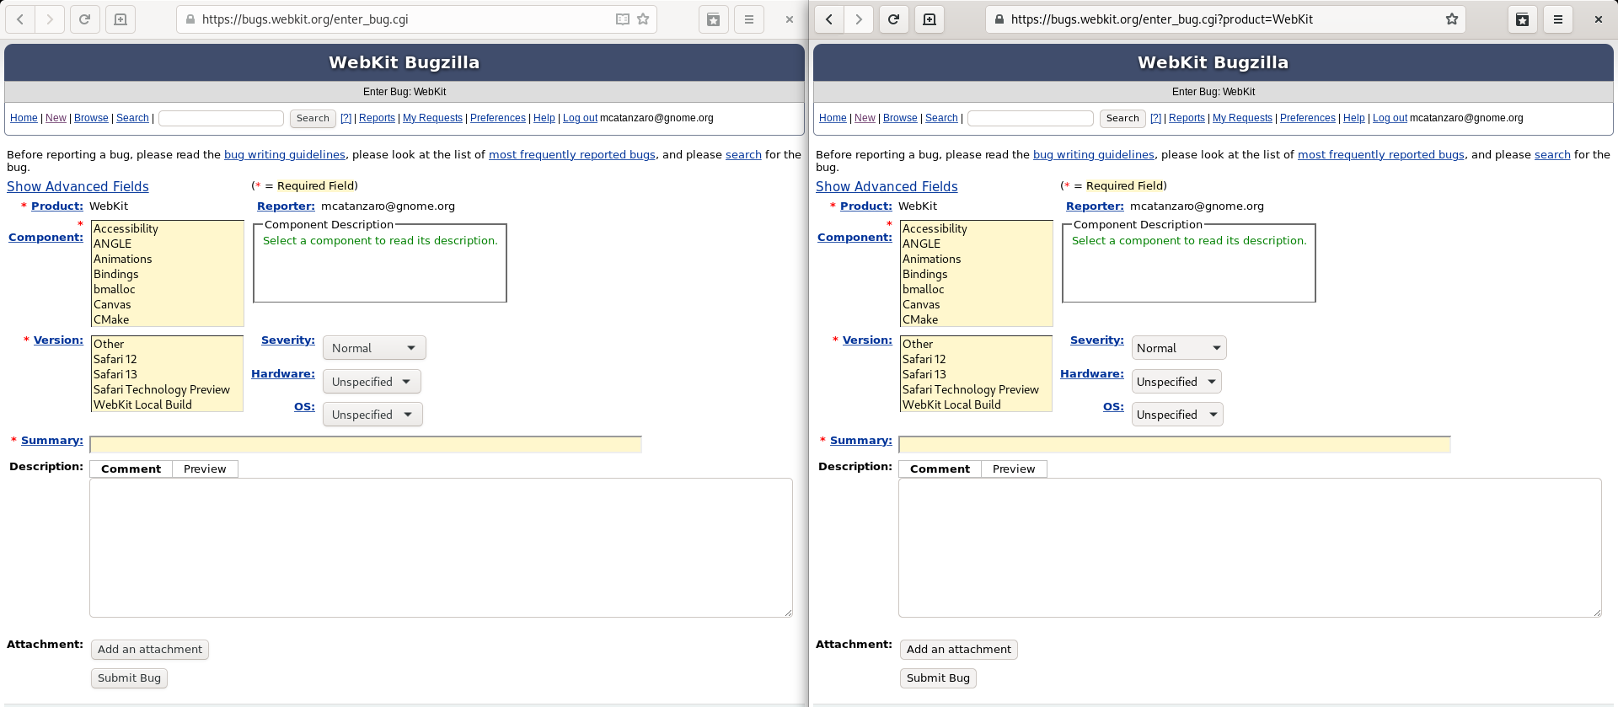This screenshot has width=1618, height=707.
Task: Switch to the Comment tab in right window
Action: coord(940,469)
